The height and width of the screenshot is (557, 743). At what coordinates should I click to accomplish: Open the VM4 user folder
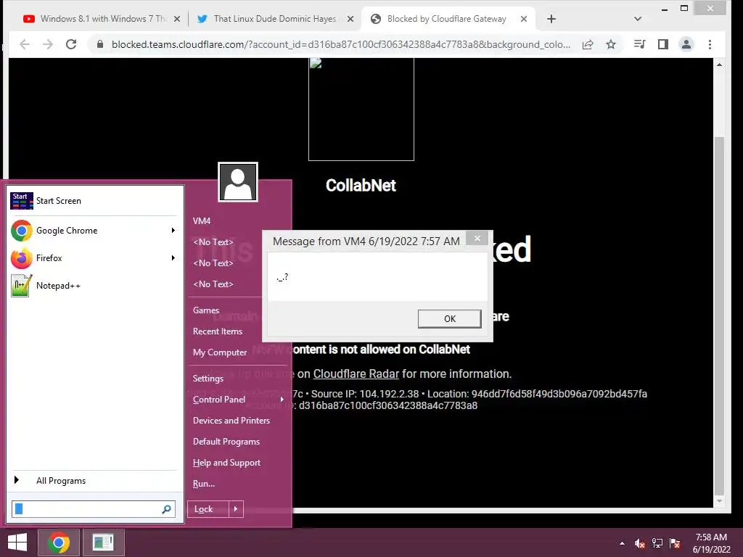tap(202, 221)
